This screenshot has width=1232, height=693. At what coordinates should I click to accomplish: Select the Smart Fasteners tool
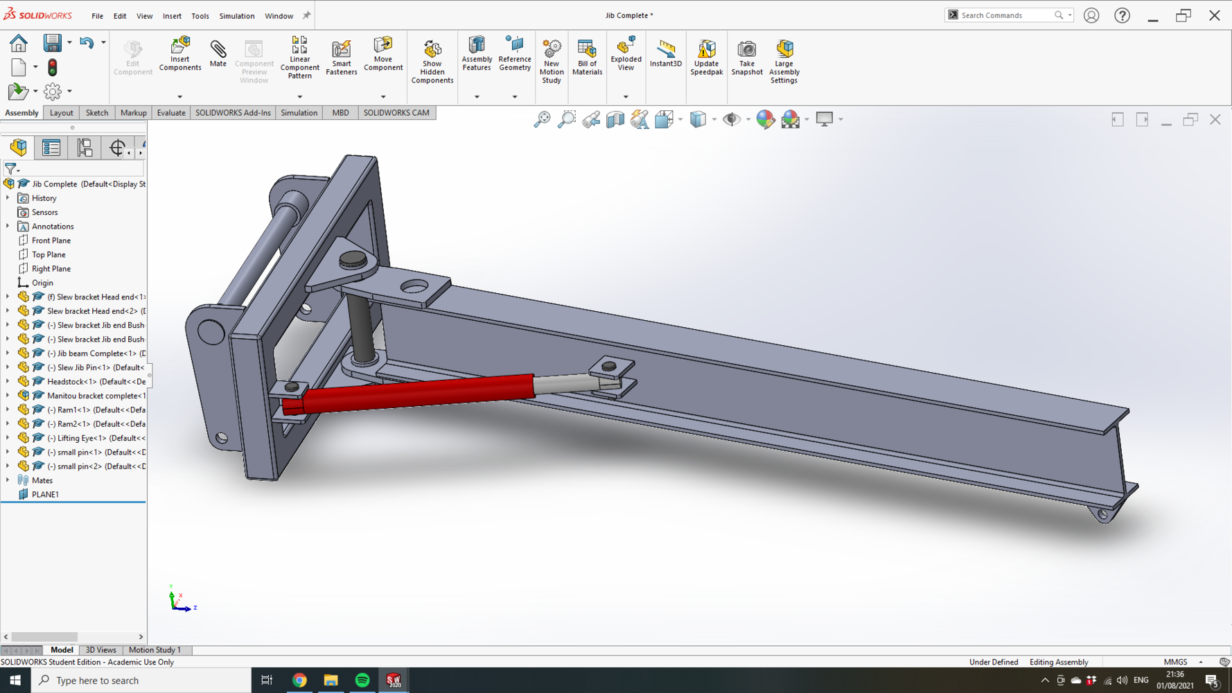pos(341,57)
